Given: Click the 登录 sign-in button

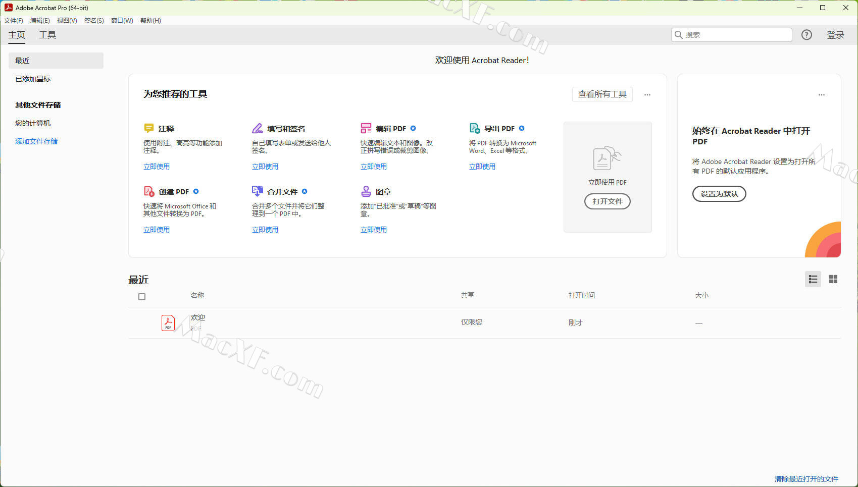Looking at the screenshot, I should (x=836, y=35).
